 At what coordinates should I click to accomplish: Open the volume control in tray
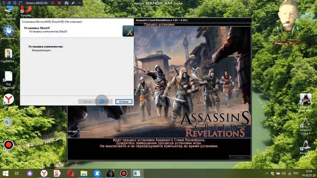284,174
